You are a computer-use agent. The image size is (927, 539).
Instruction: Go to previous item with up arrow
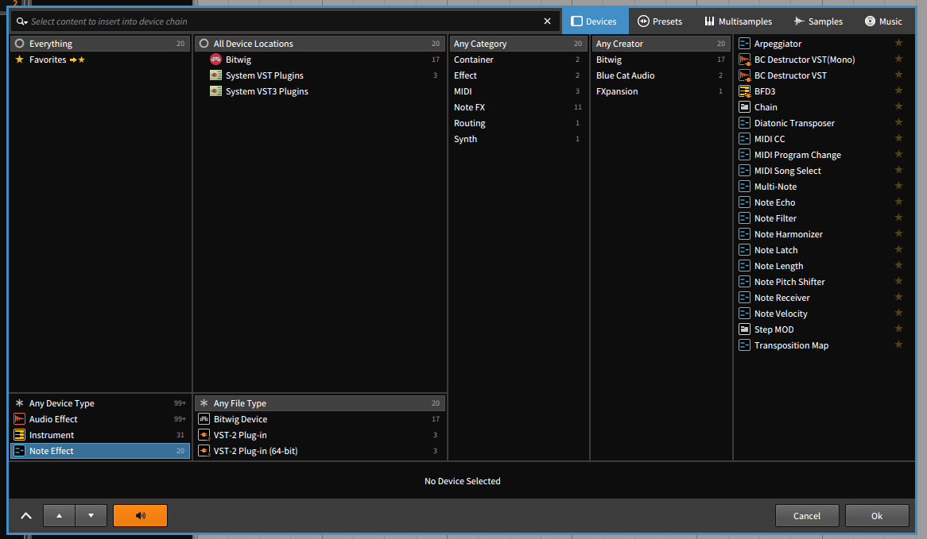[60, 516]
